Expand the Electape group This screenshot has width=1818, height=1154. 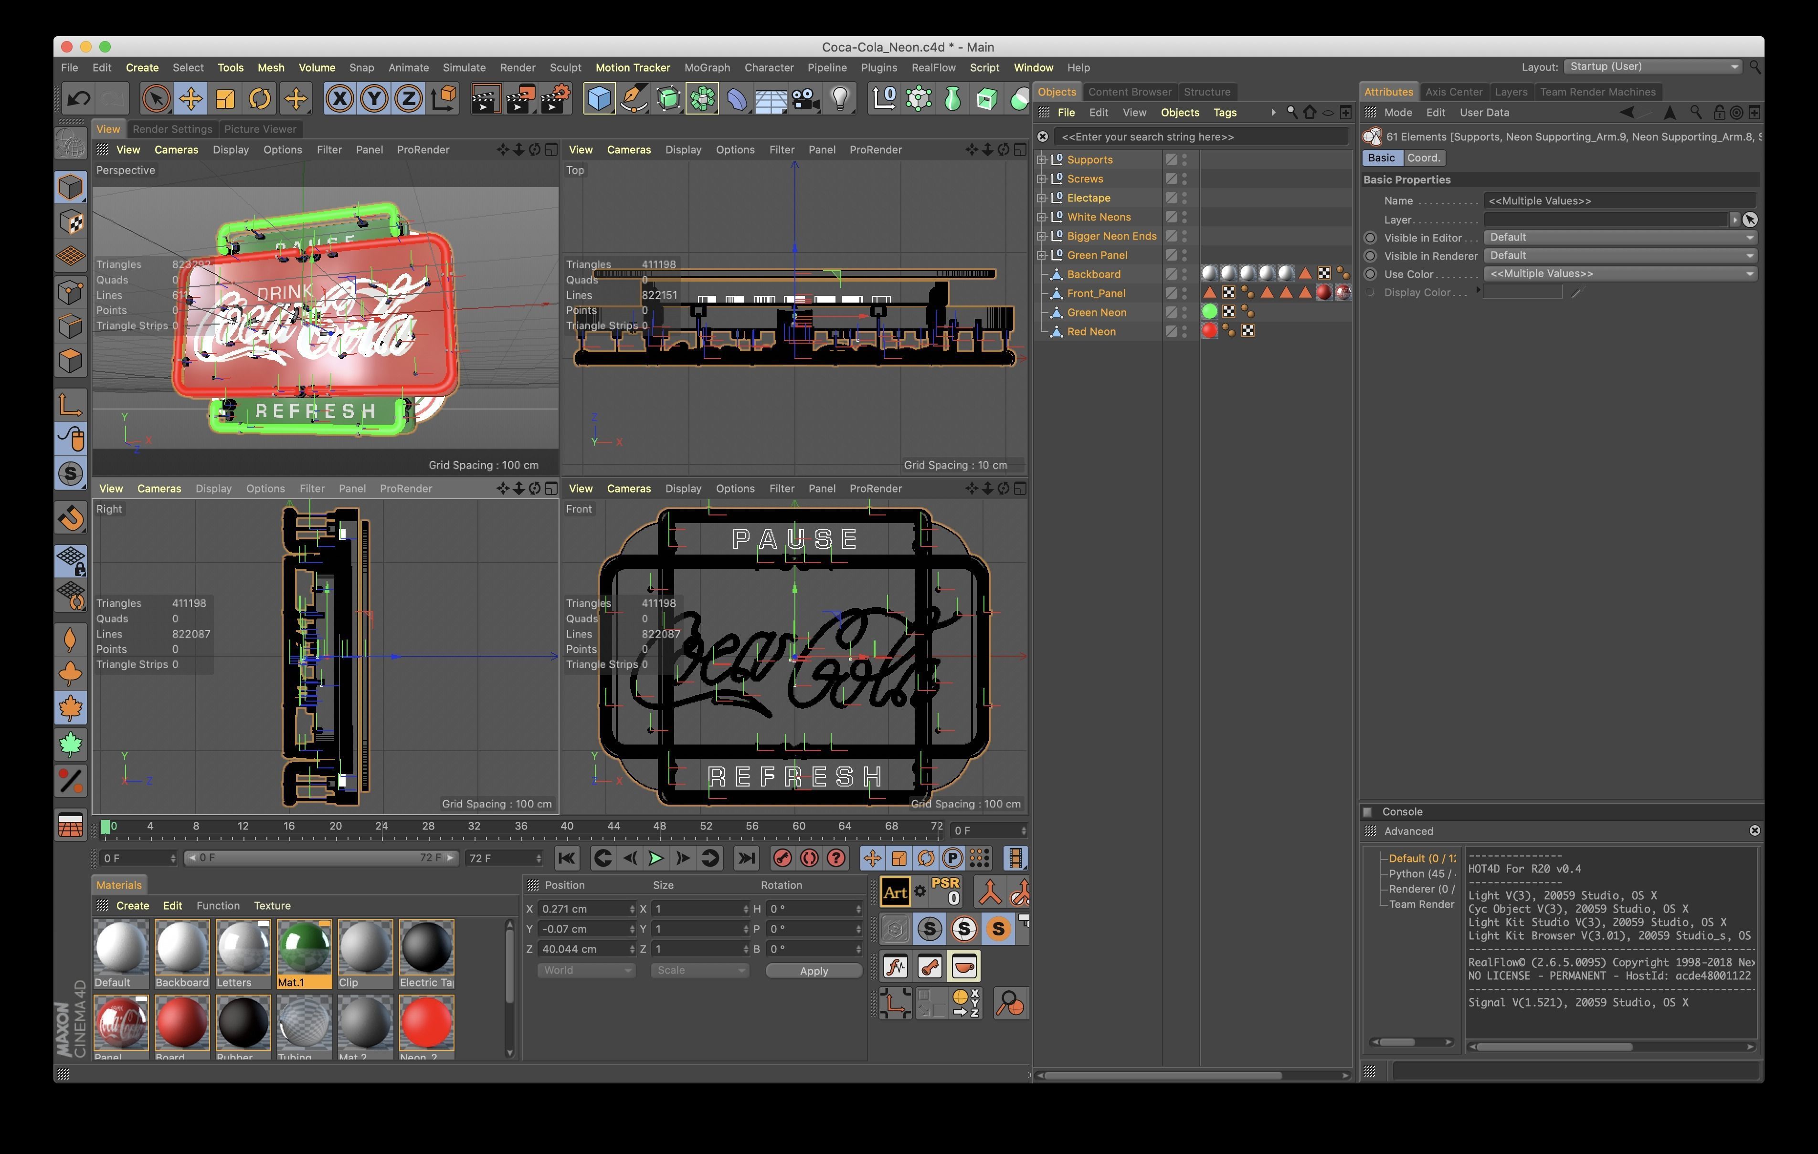[x=1042, y=198]
